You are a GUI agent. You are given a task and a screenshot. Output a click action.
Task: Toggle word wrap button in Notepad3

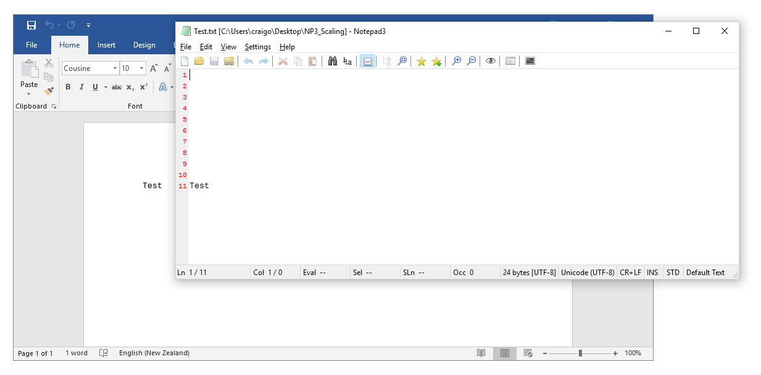[367, 61]
